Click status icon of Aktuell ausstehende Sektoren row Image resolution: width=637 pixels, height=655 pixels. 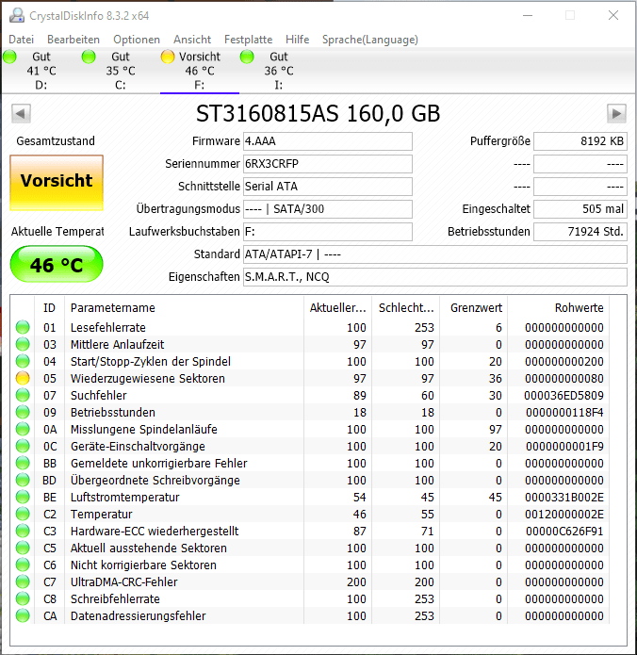pos(23,549)
